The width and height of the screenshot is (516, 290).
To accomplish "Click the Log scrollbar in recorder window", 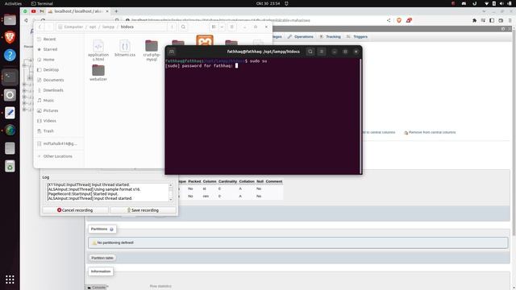I will (x=170, y=193).
